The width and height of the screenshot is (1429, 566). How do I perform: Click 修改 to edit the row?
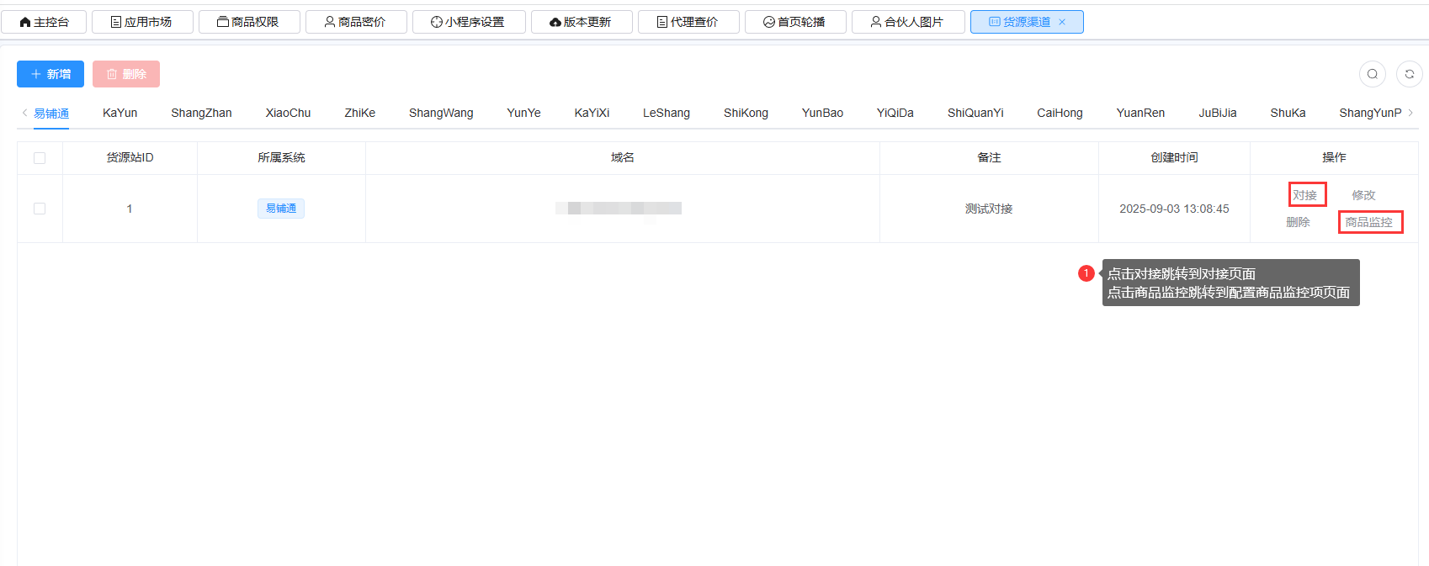pos(1363,195)
